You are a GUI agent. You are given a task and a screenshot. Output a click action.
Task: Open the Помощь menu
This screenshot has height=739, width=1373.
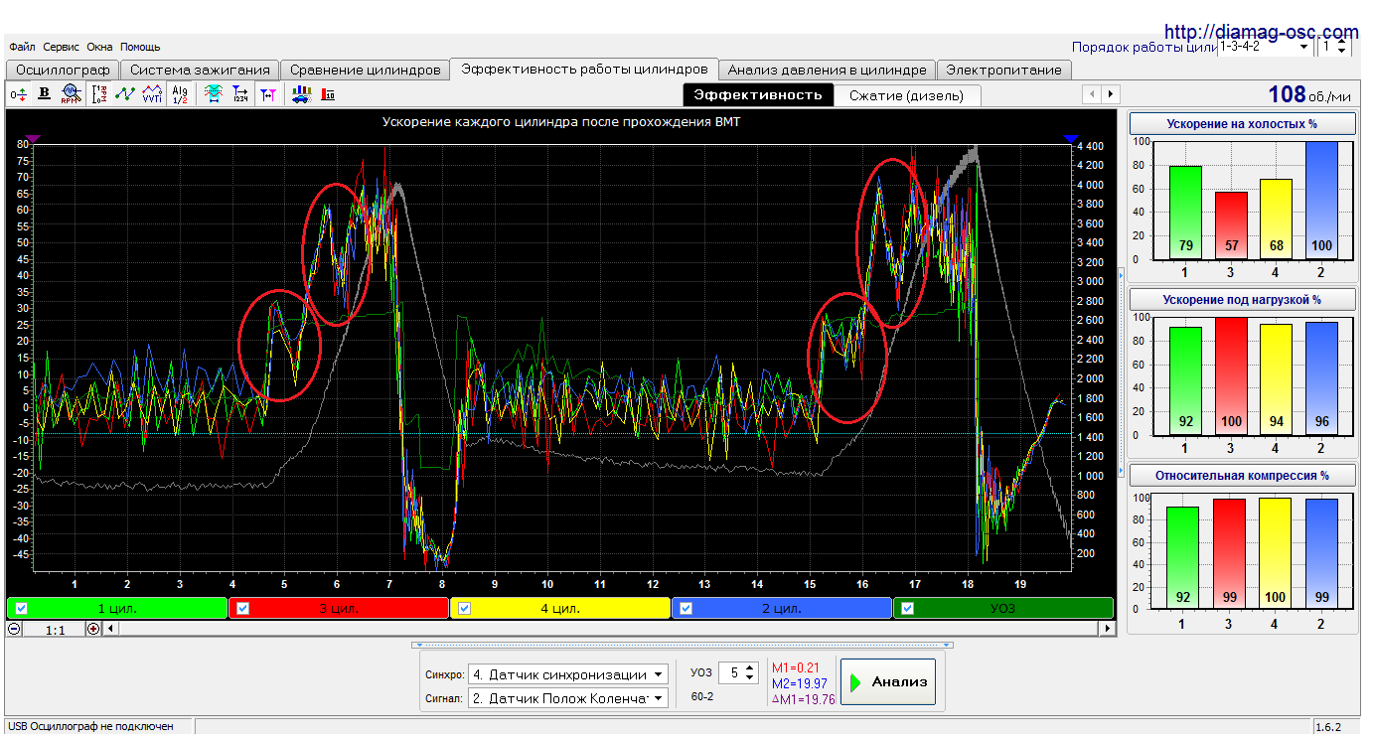coord(140,47)
